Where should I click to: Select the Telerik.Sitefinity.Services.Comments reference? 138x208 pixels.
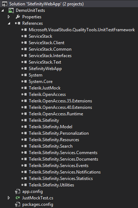[63, 153]
